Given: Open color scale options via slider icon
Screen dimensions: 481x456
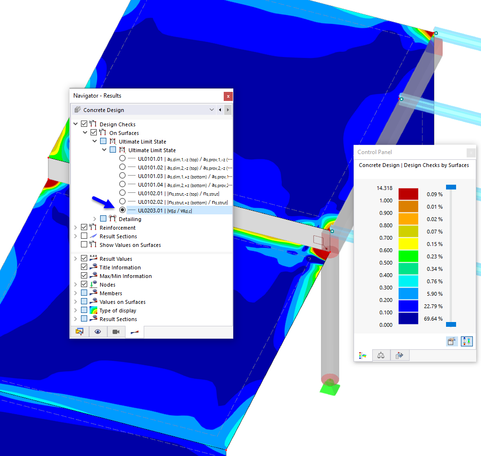Looking at the screenshot, I should pos(467,341).
